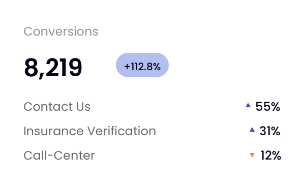Click the word Center in the last row
This screenshot has height=183, width=302.
74,155
